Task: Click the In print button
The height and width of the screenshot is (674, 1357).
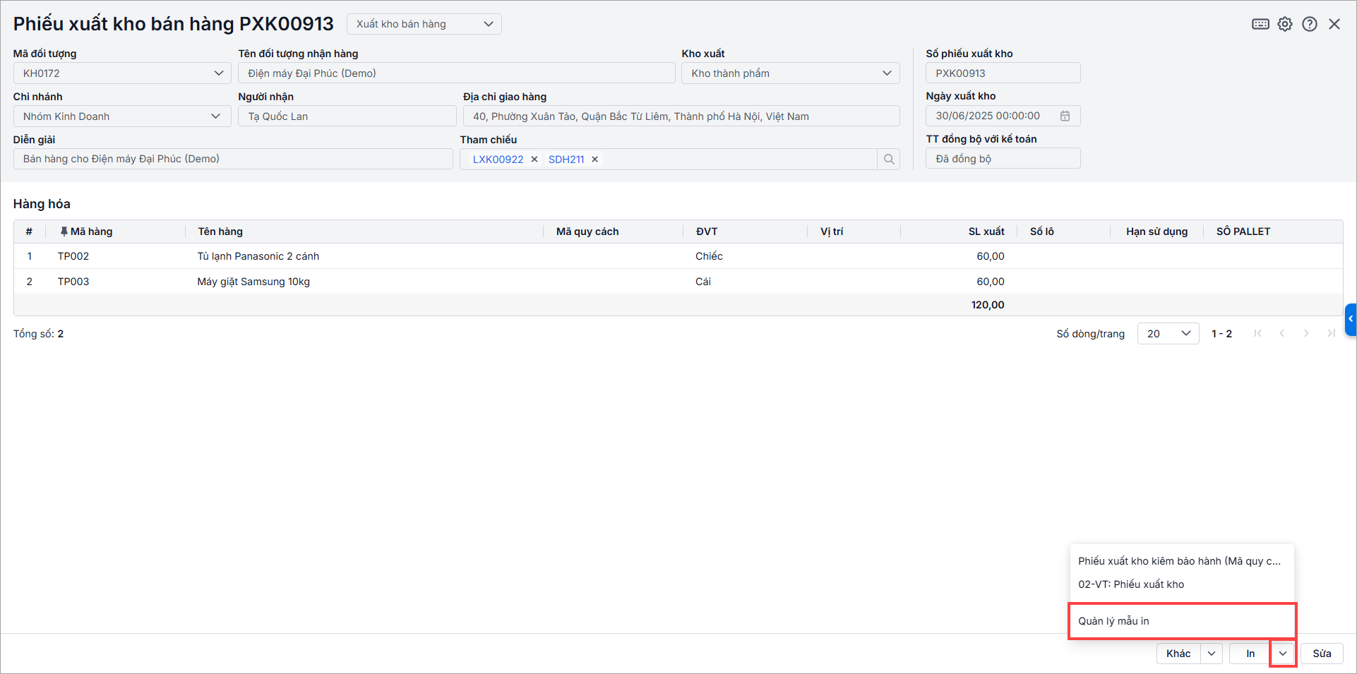Action: [1250, 654]
